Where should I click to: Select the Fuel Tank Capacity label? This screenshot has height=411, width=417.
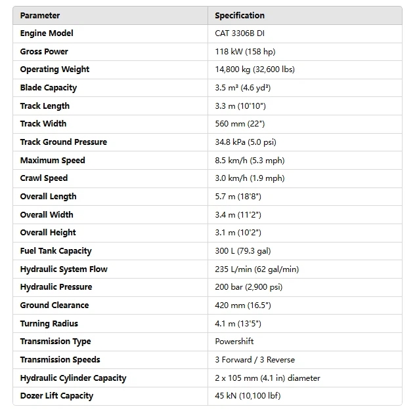pyautogui.click(x=56, y=251)
